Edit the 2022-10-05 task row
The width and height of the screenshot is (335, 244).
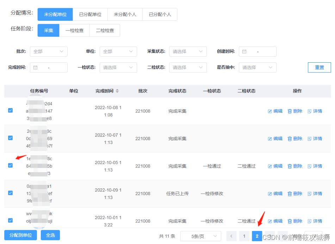pos(275,166)
